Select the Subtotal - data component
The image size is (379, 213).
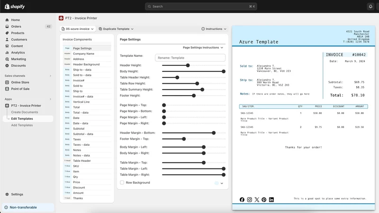(87, 134)
